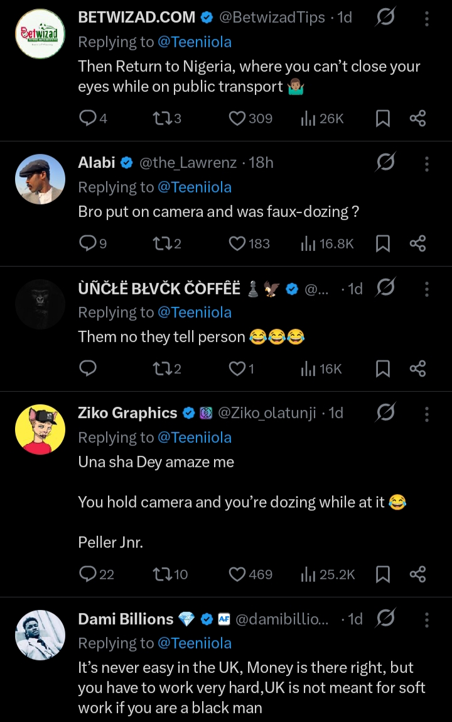Bookmark Ziko Graphics' reply
Screen dimensions: 452x722
pyautogui.click(x=382, y=574)
